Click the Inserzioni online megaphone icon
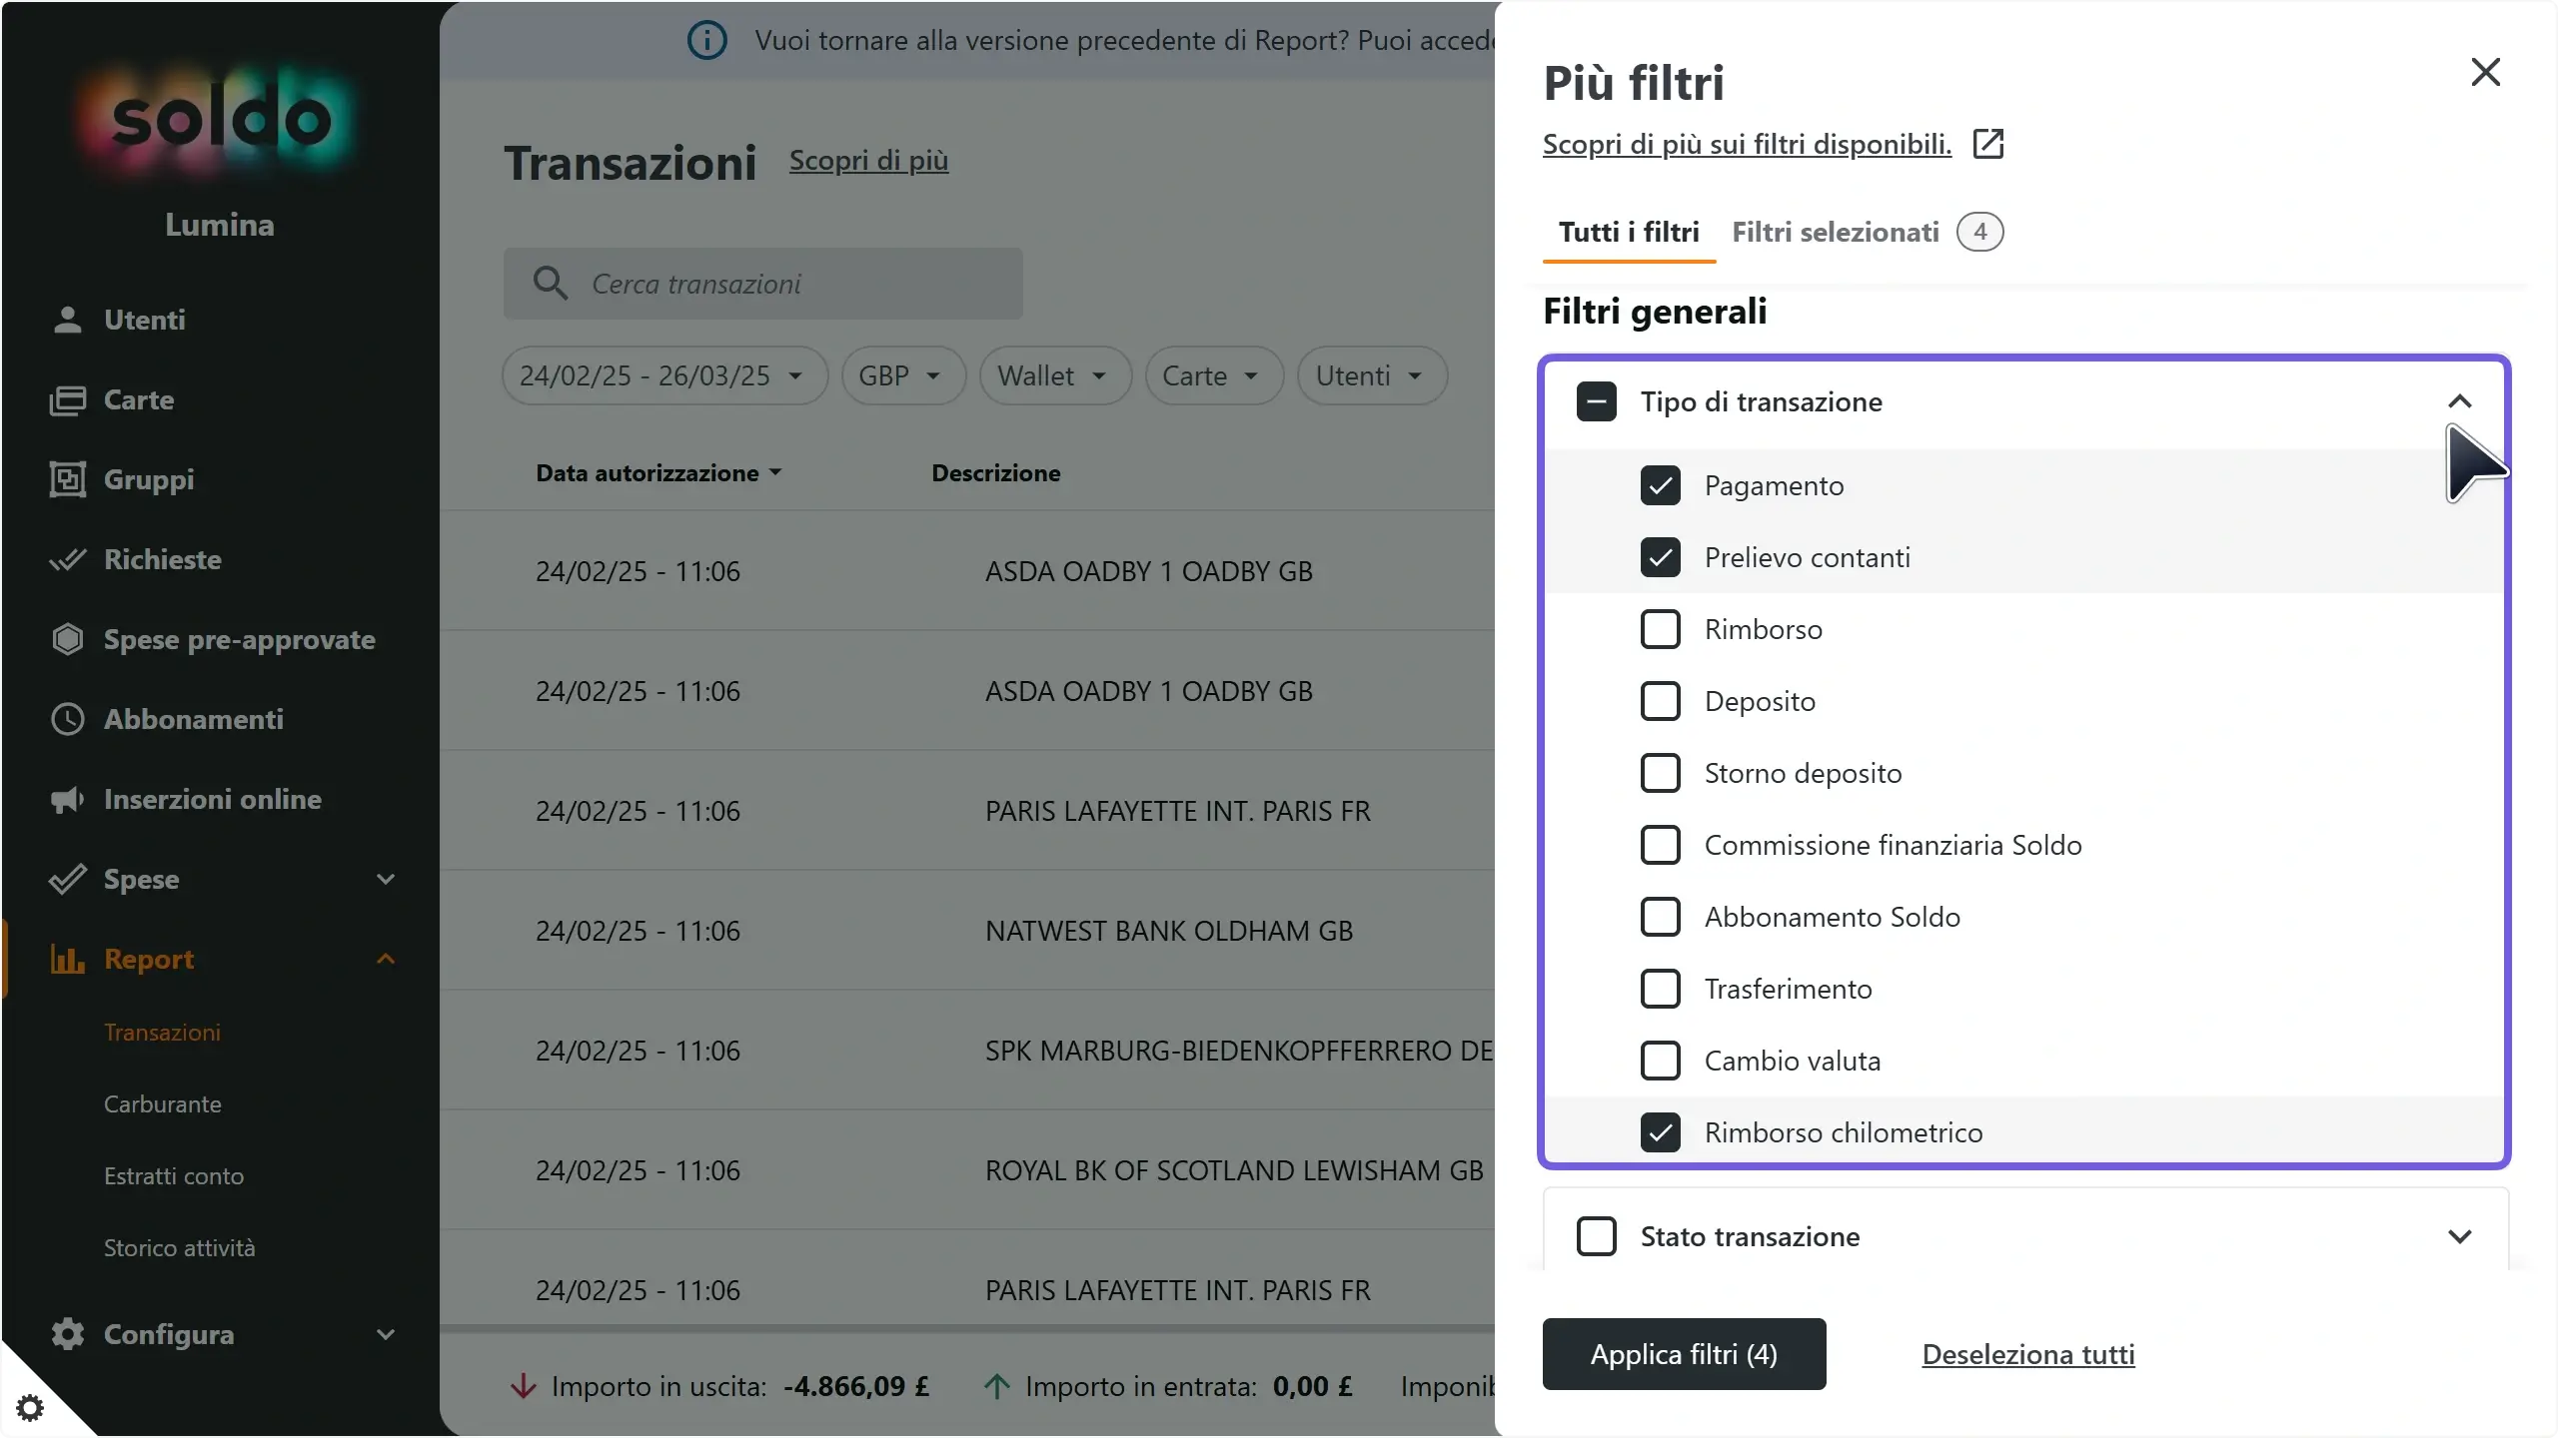The width and height of the screenshot is (2558, 1438). [x=67, y=799]
